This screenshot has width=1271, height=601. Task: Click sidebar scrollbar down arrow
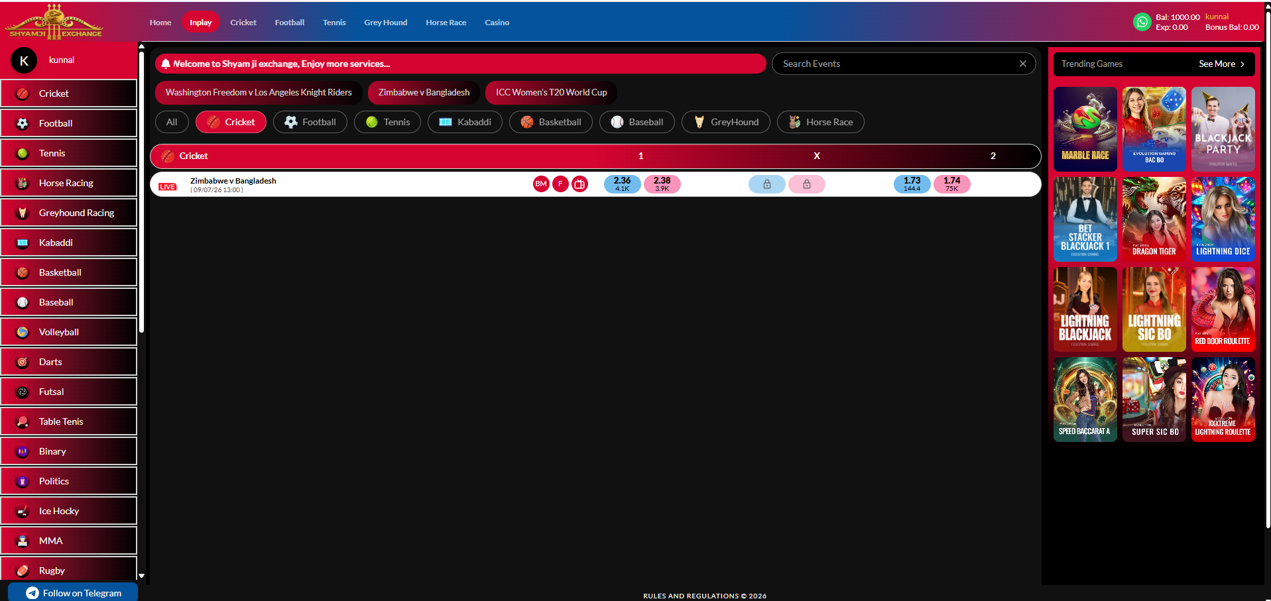[x=141, y=576]
